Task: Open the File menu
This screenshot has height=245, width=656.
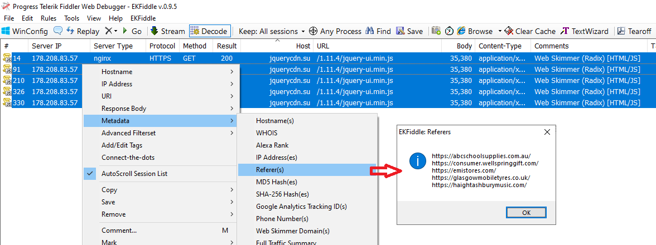Action: click(x=9, y=18)
